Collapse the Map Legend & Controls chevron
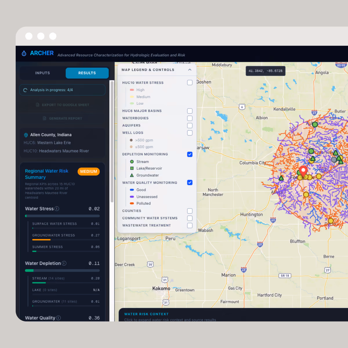Viewport: 348px width, 348px height. [x=190, y=70]
